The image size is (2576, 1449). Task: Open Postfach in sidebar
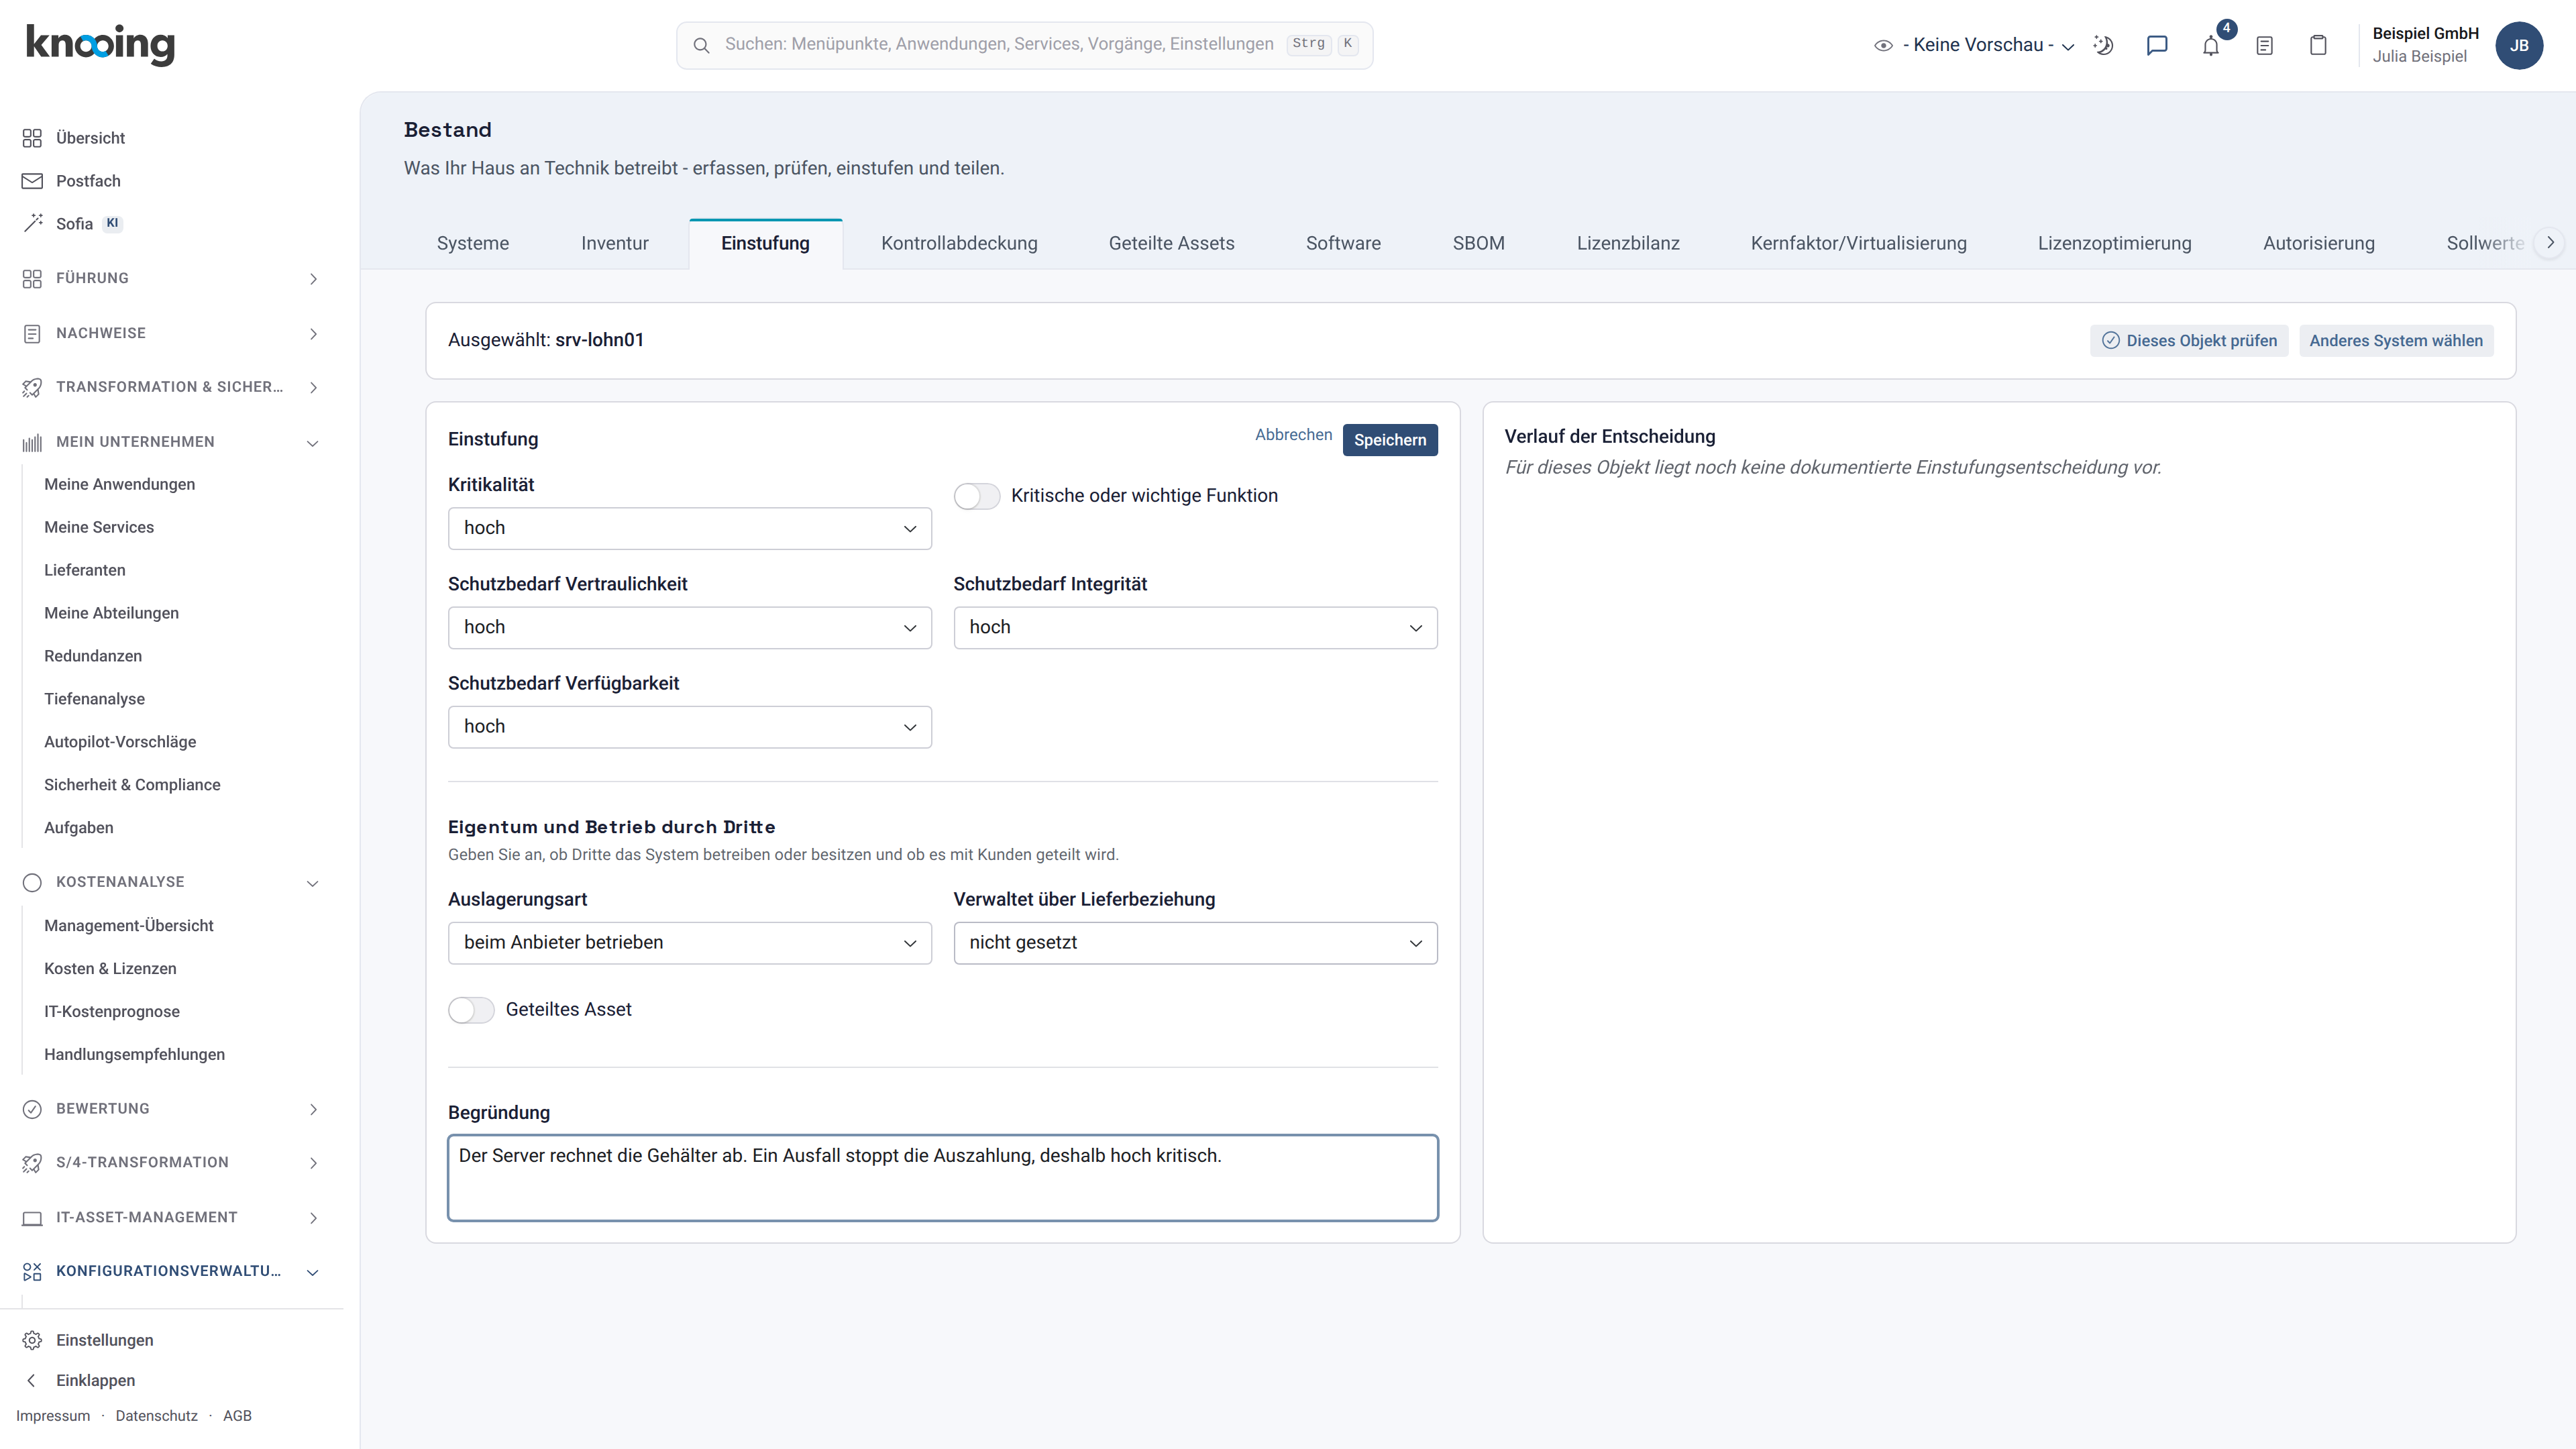tap(88, 181)
